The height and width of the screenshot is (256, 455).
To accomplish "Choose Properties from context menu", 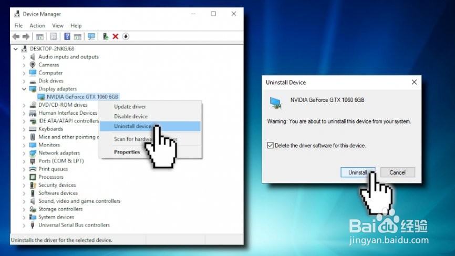I will point(150,152).
